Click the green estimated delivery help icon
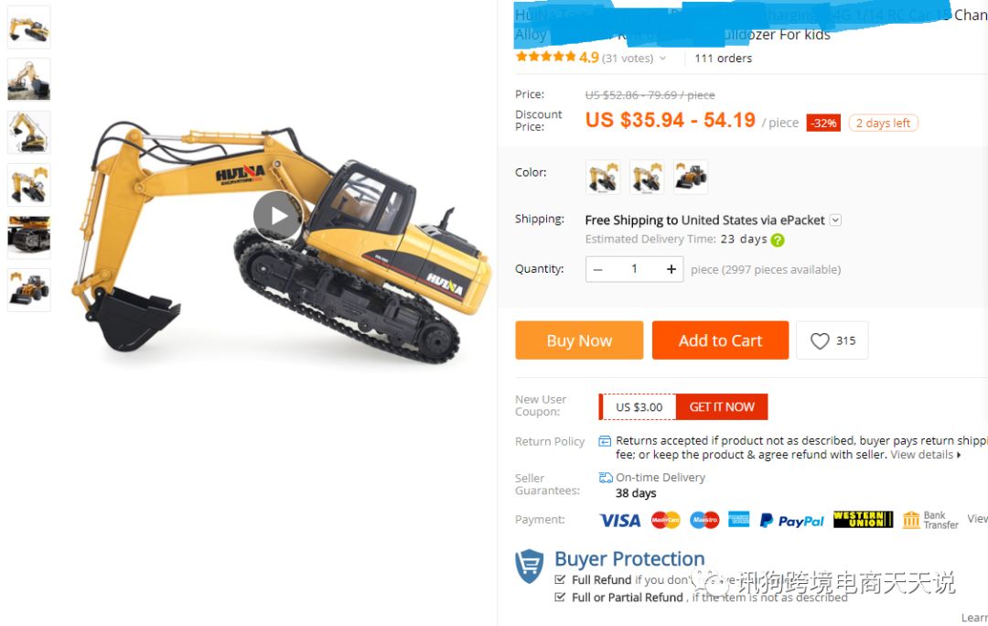Image resolution: width=988 pixels, height=626 pixels. (778, 240)
